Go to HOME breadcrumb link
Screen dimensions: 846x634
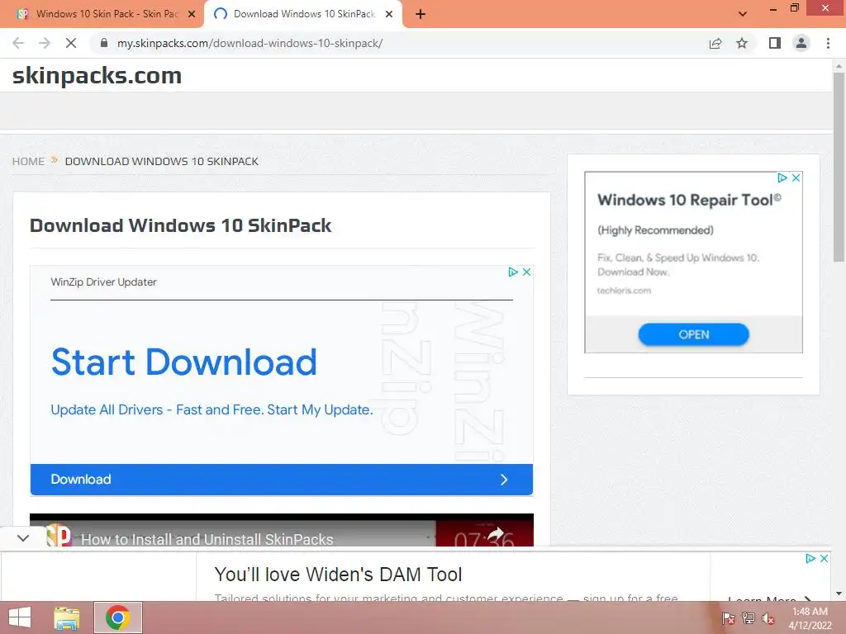pos(29,161)
